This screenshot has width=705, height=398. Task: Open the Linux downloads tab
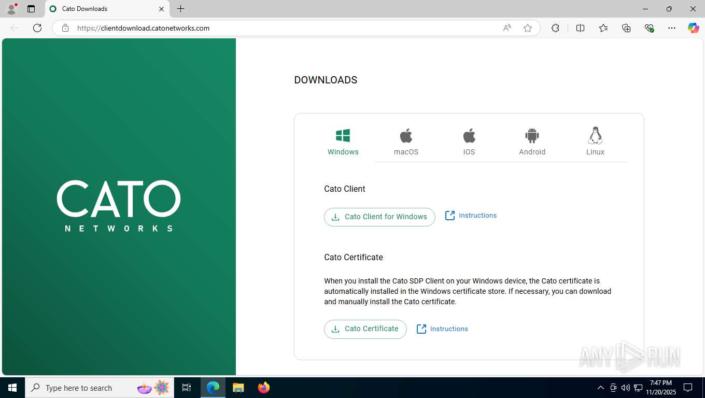[595, 141]
